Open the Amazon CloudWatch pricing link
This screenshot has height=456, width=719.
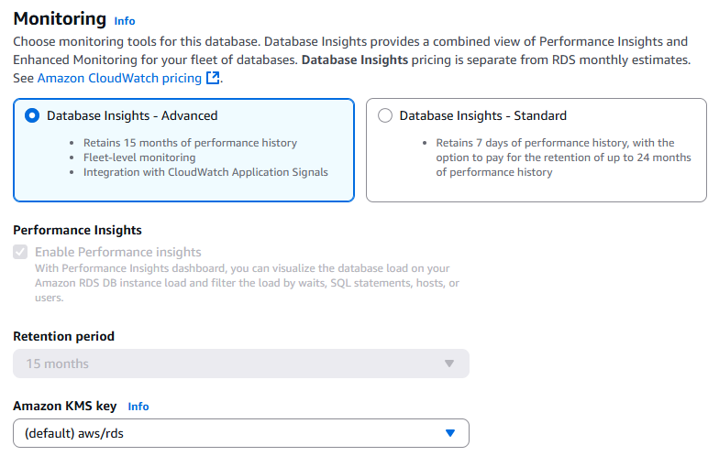click(119, 79)
